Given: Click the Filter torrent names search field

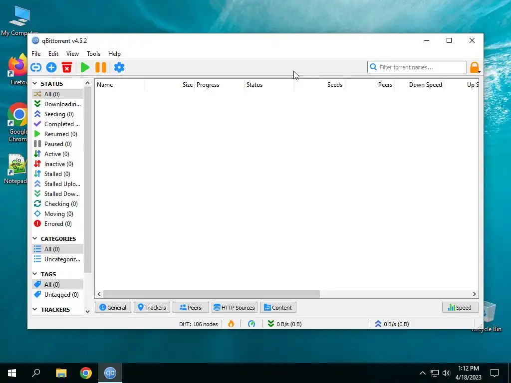Looking at the screenshot, I should tap(417, 67).
